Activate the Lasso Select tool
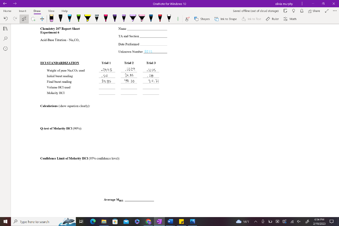 (x=33, y=19)
